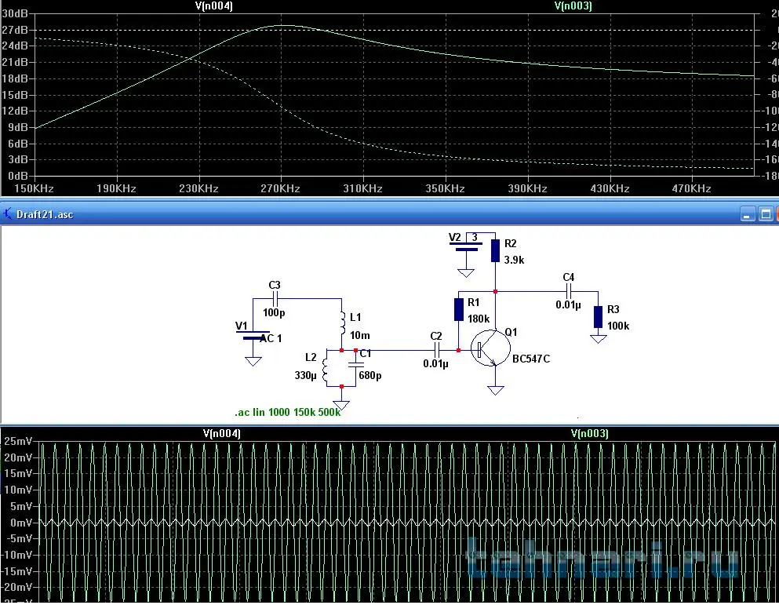Select resistor R2 symbol on schematic
This screenshot has height=605, width=779.
495,250
